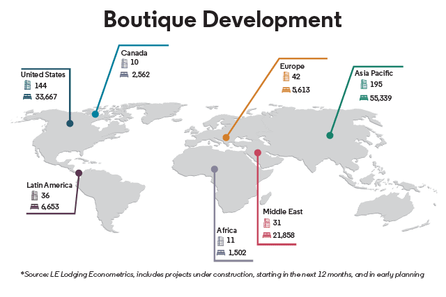Click the red Middle East map marker
This screenshot has width=446, height=297.
click(258, 152)
